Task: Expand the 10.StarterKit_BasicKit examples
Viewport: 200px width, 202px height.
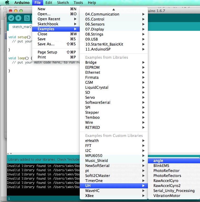Action: (x=114, y=44)
